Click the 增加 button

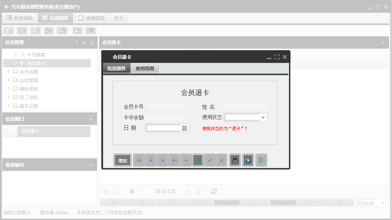tap(122, 160)
